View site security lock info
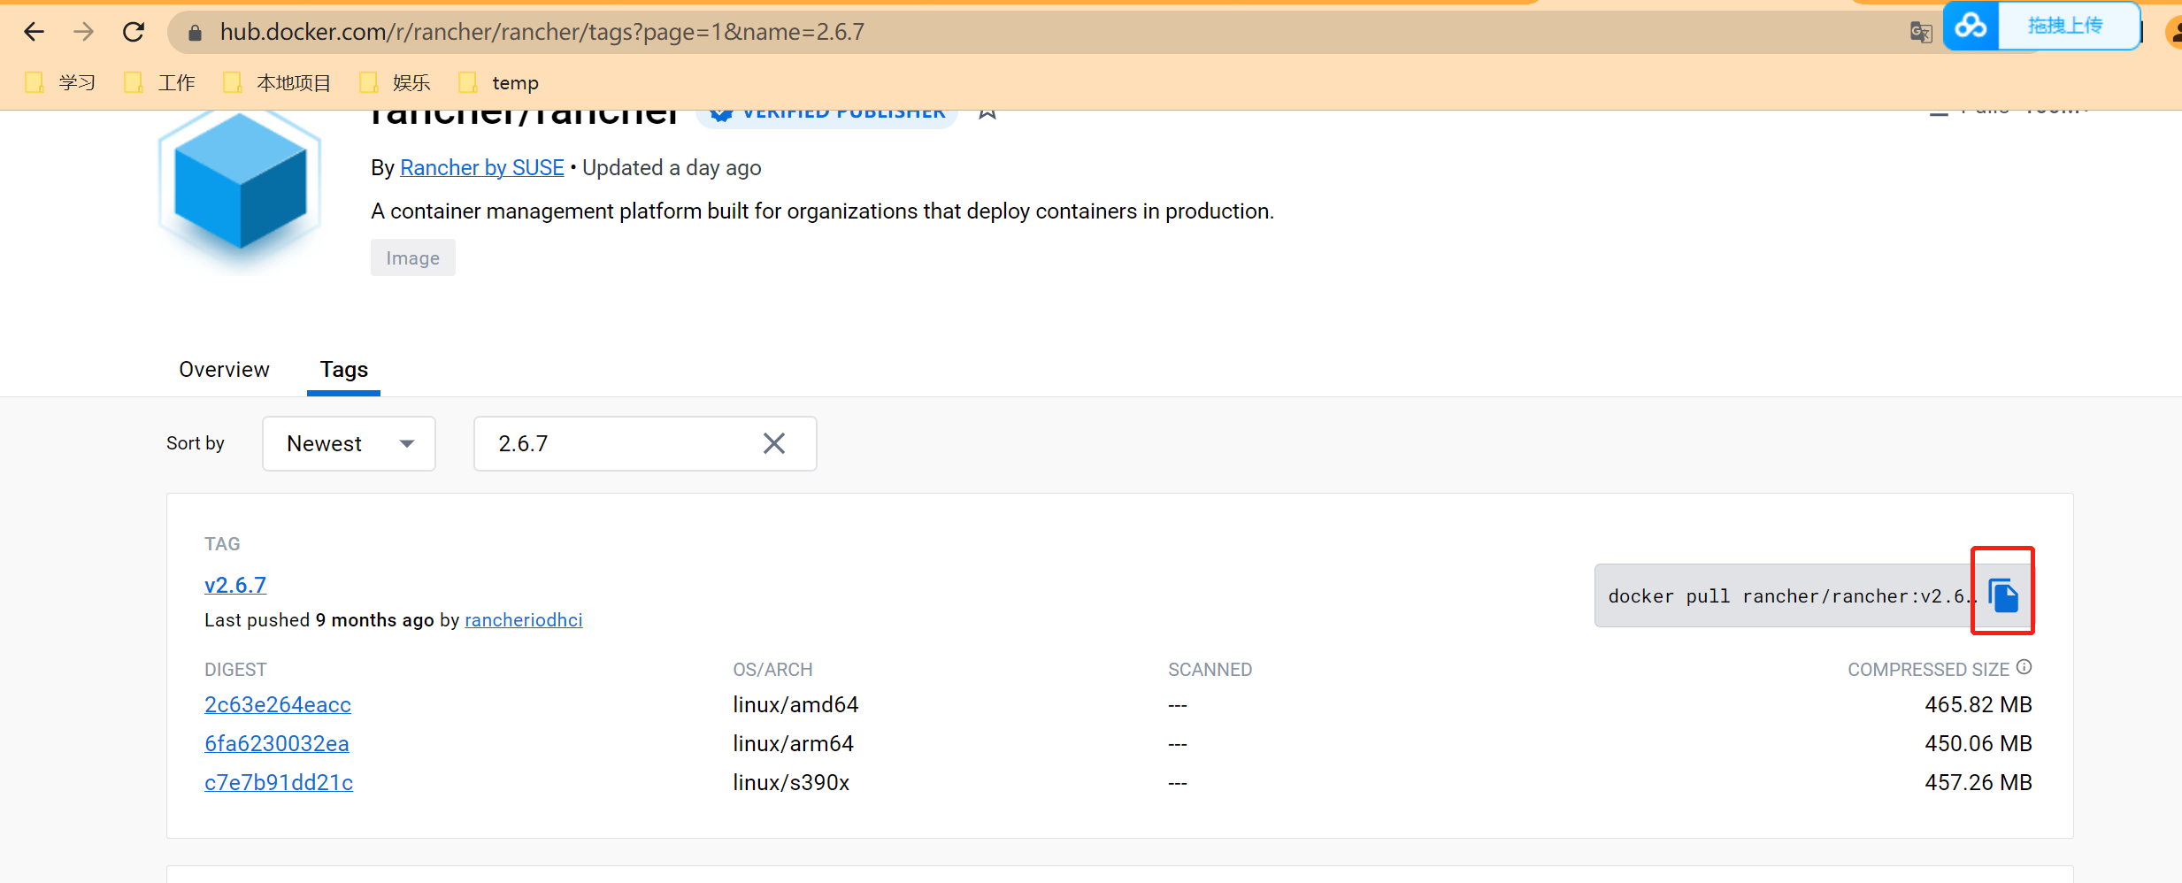 tap(196, 33)
